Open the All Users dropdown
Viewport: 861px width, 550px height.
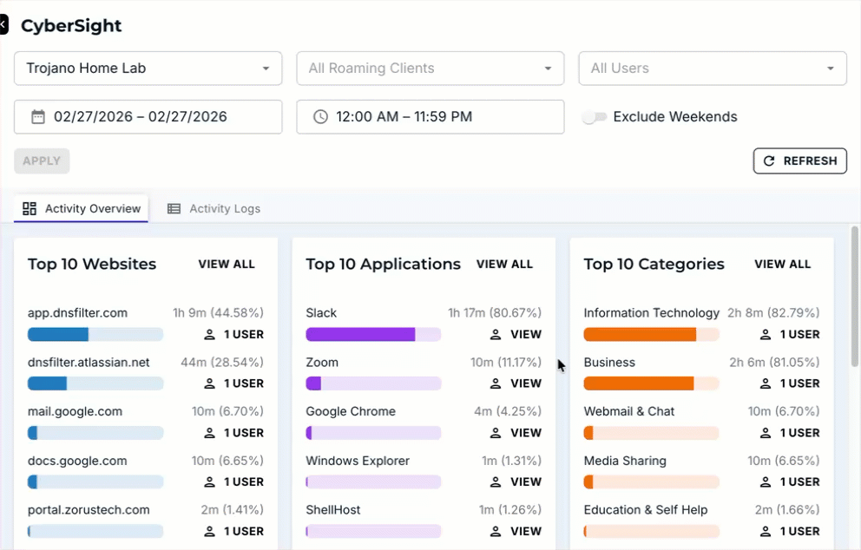tap(712, 69)
